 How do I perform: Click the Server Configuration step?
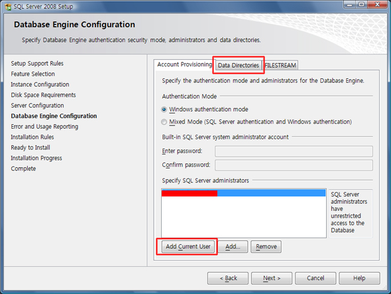(37, 106)
